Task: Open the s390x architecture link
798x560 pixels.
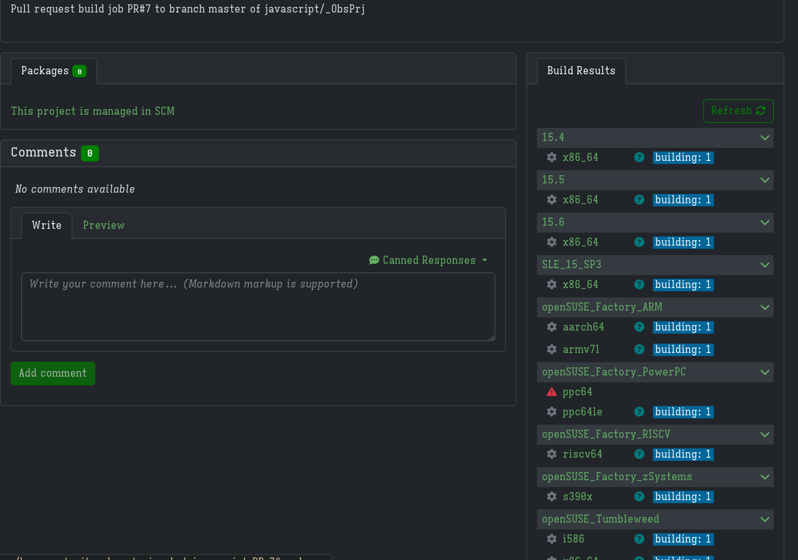Action: point(577,496)
